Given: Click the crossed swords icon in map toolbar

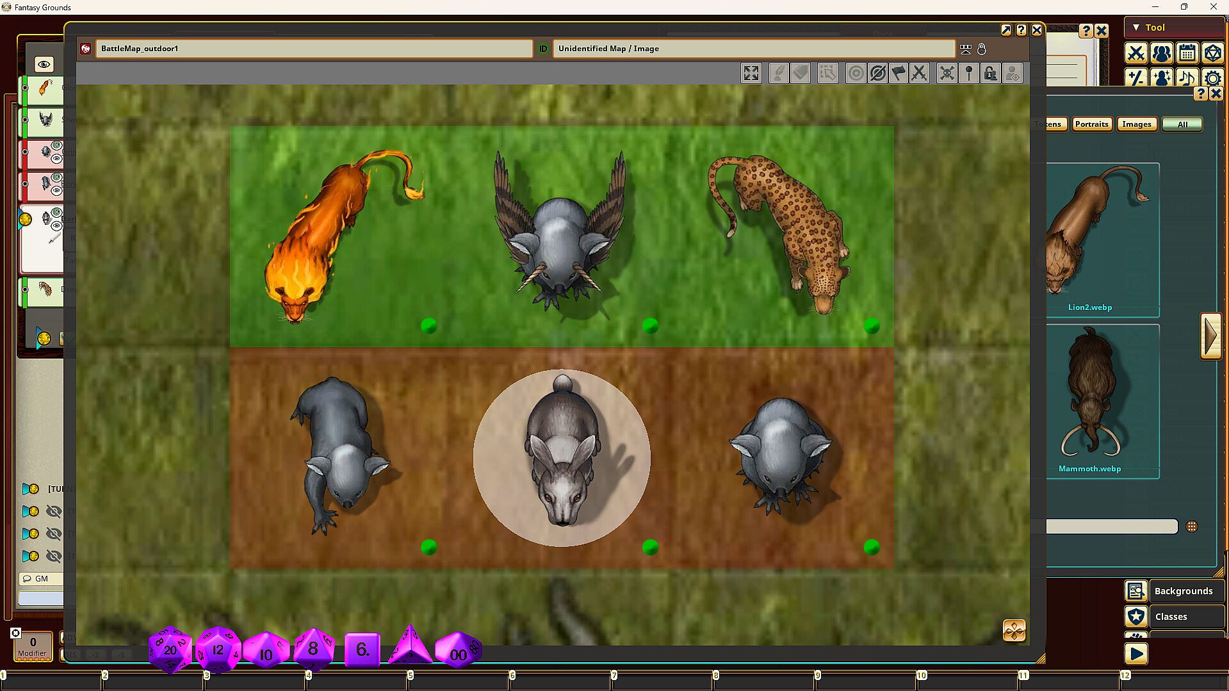Looking at the screenshot, I should pyautogui.click(x=919, y=74).
